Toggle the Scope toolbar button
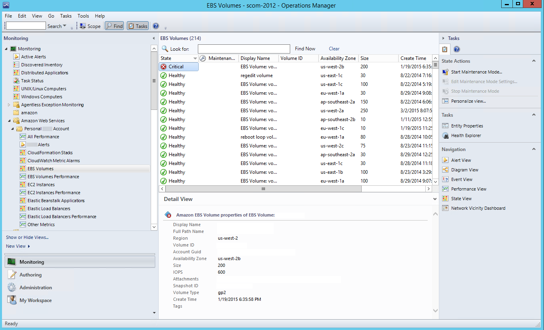This screenshot has height=330, width=544. tap(90, 26)
